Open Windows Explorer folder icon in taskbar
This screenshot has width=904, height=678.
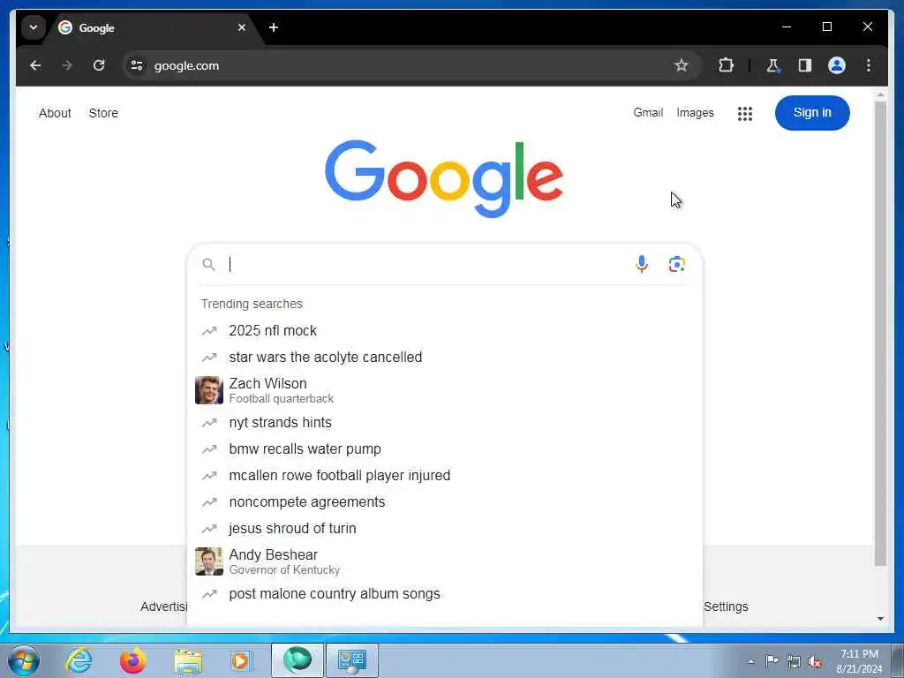pyautogui.click(x=188, y=660)
